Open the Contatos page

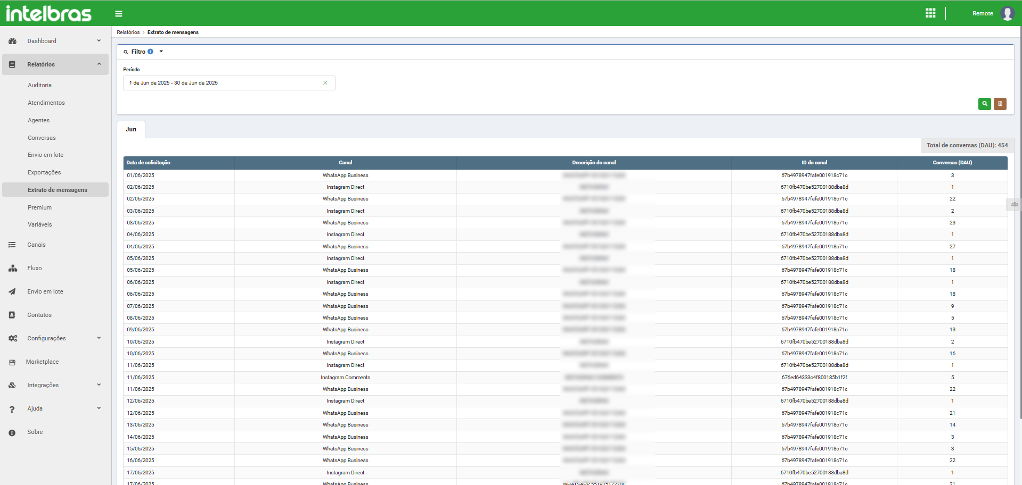[39, 315]
